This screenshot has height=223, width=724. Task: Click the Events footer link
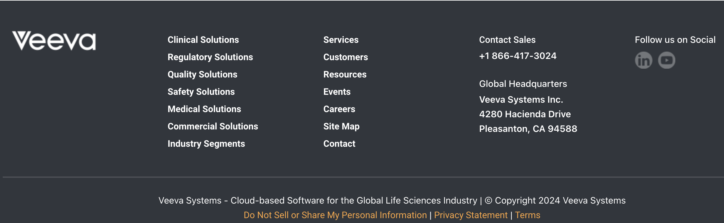(337, 92)
